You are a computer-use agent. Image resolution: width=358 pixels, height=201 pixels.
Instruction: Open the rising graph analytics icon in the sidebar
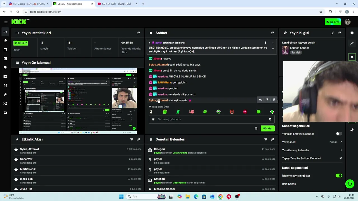point(5,85)
